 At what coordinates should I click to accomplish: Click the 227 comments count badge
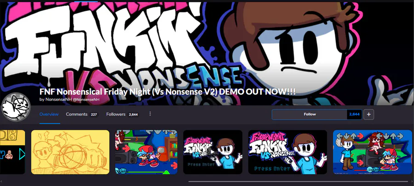pyautogui.click(x=94, y=115)
